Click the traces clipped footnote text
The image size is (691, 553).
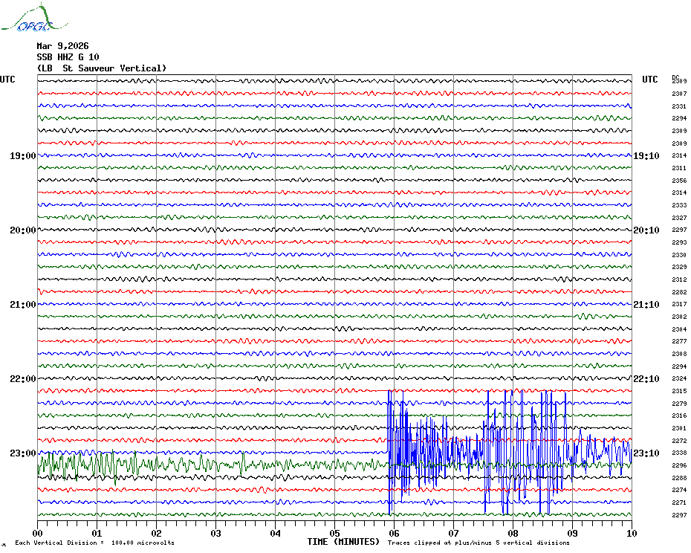click(478, 543)
